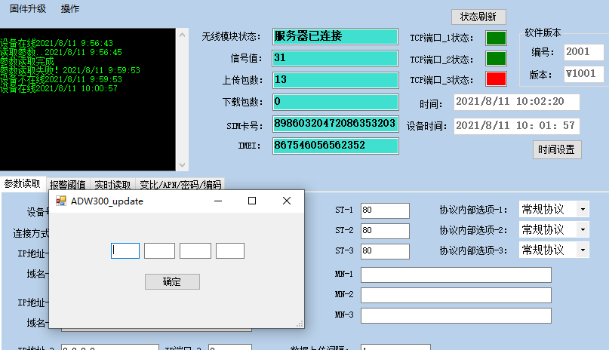Open the 变比/APN/密码/编码 tab
Screen dimensions: 609x350
click(180, 184)
